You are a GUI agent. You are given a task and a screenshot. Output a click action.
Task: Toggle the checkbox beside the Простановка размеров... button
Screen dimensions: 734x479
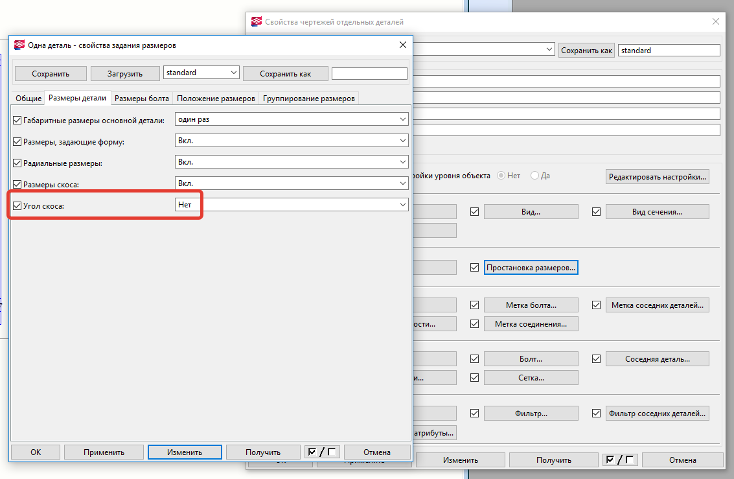(x=474, y=267)
